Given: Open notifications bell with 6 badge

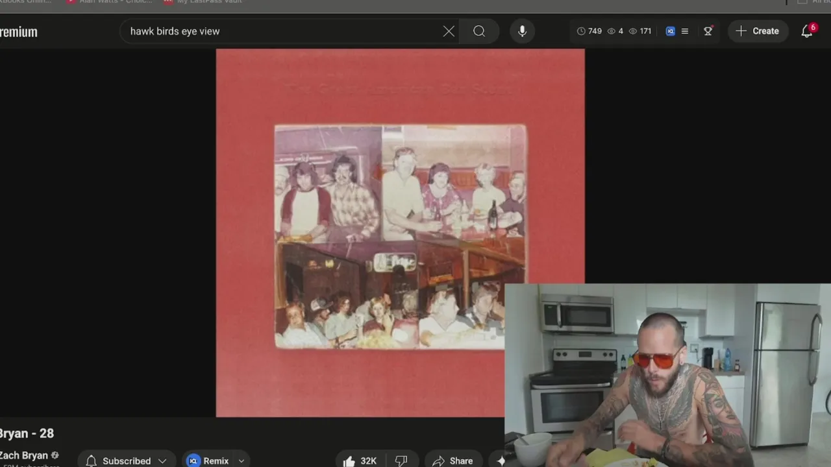Looking at the screenshot, I should coord(807,31).
